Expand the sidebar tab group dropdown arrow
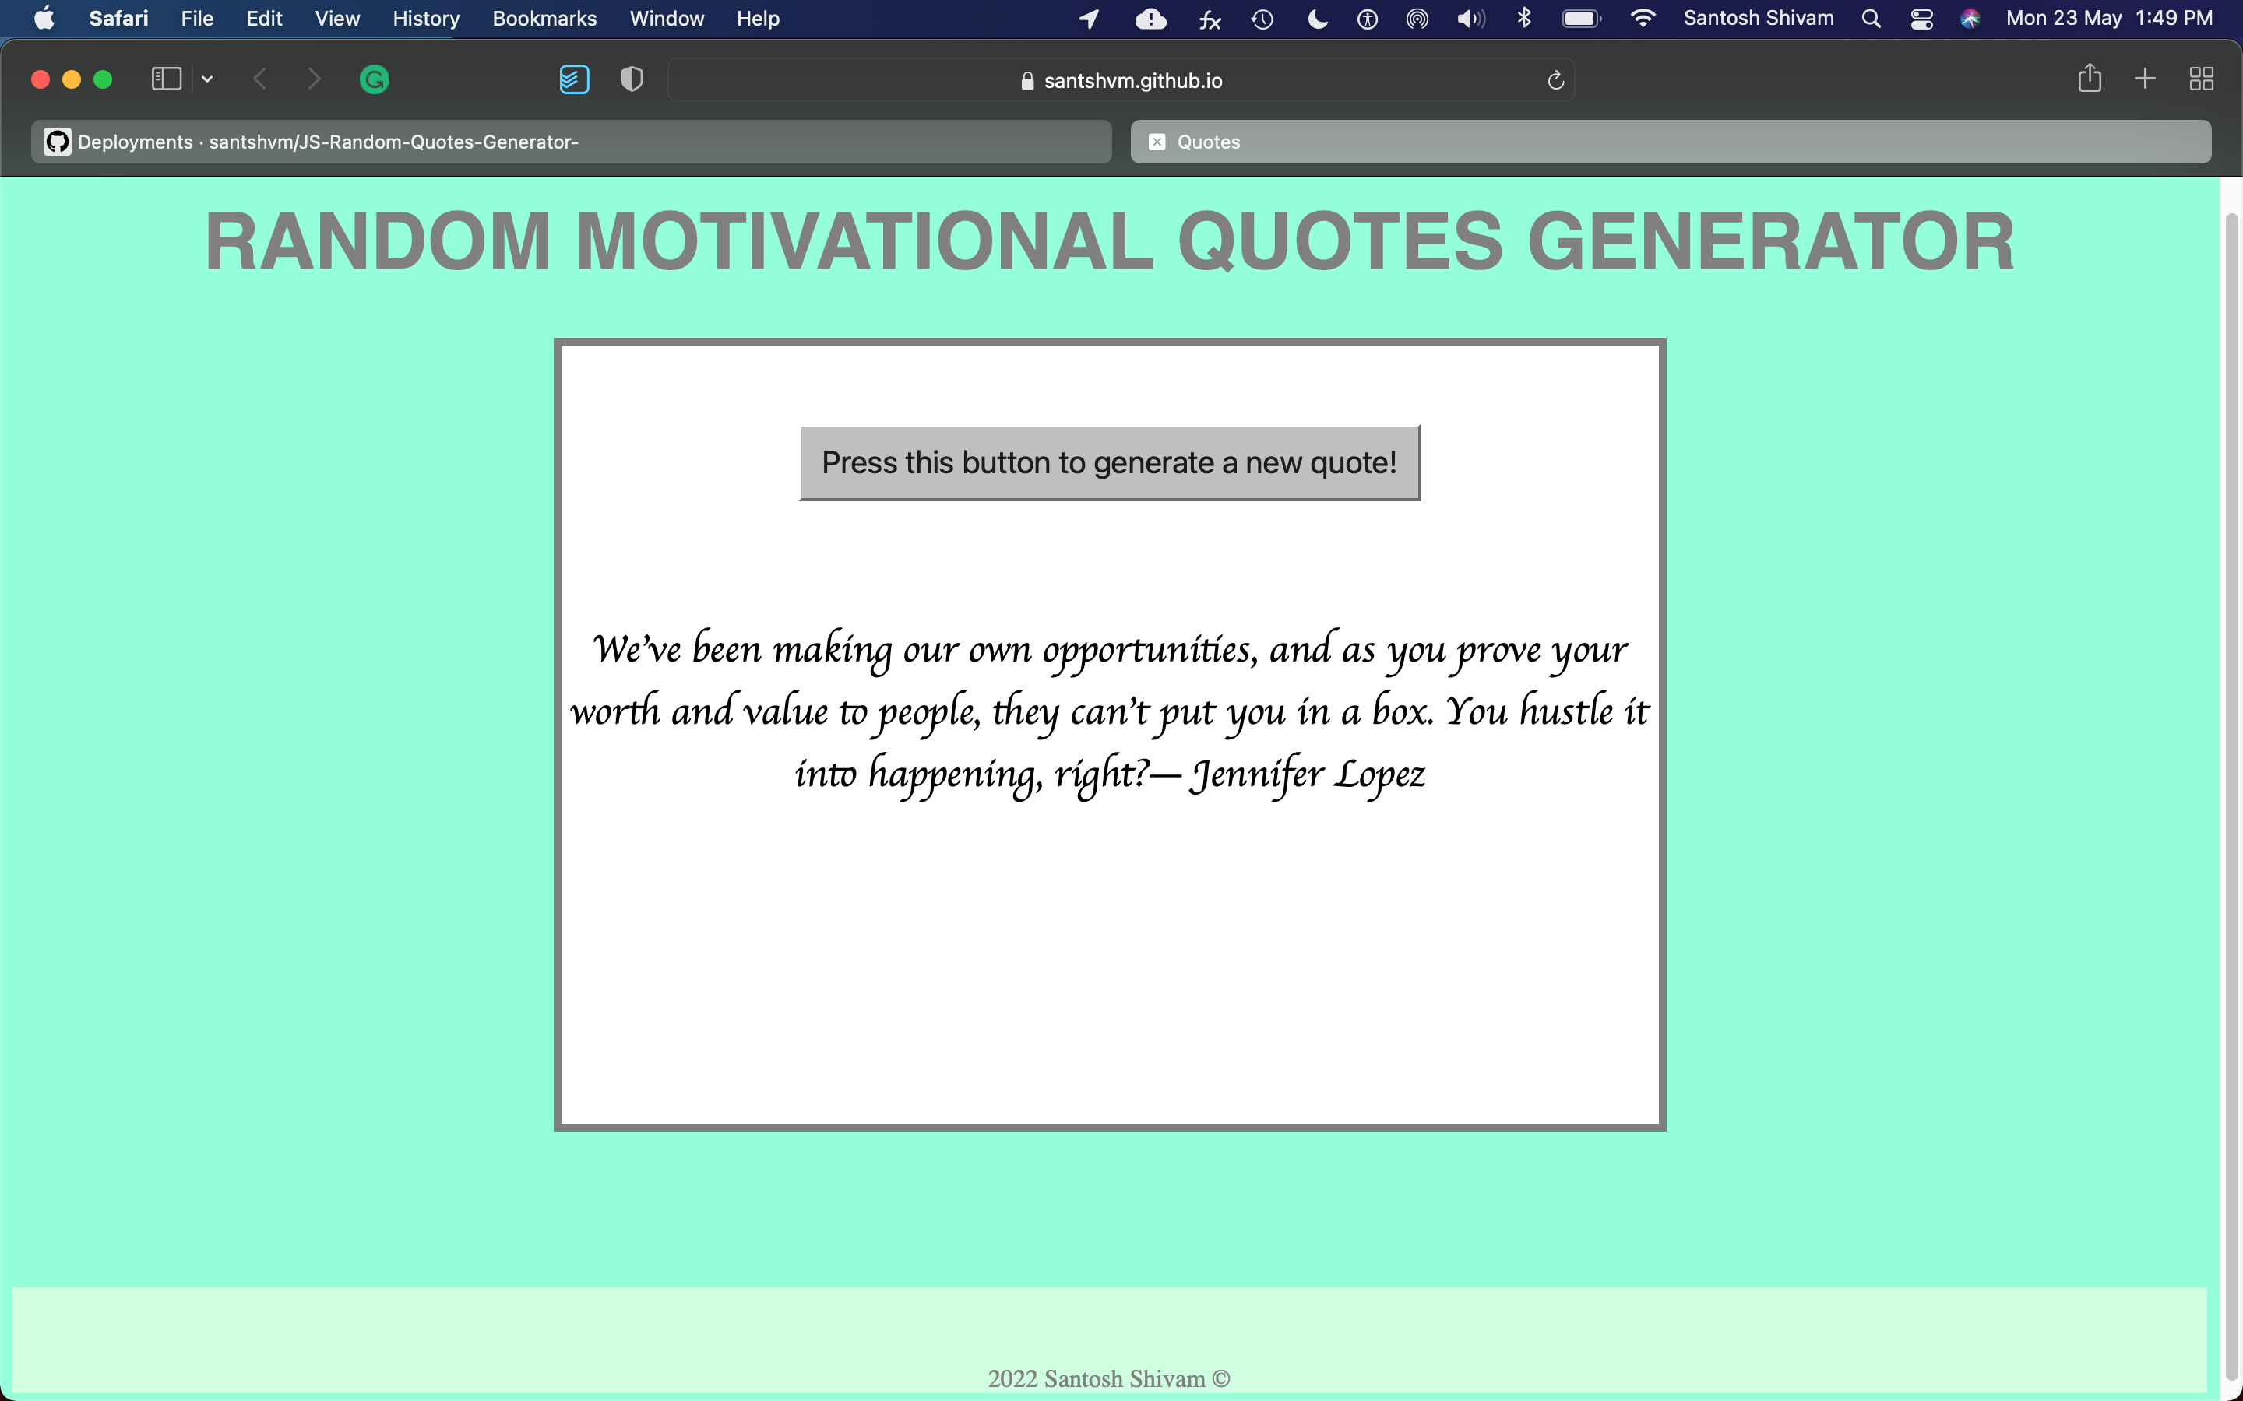2243x1401 pixels. [x=208, y=79]
